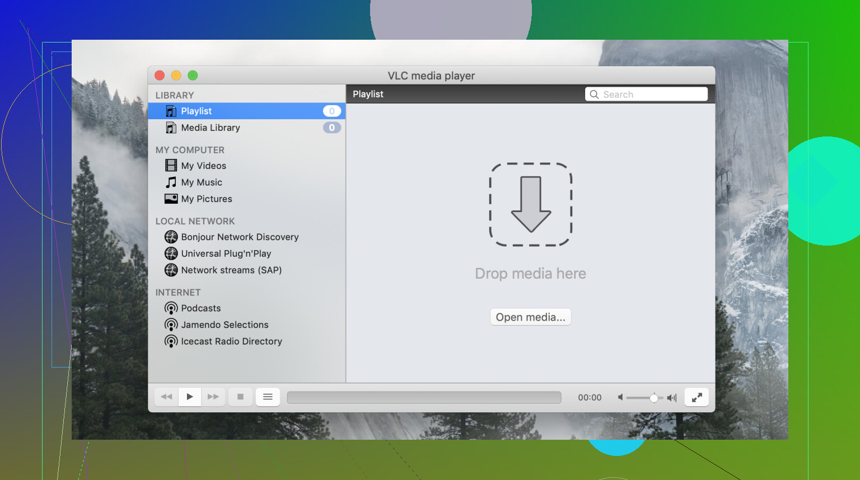Set volume to maximum with loud speaker icon
860x480 pixels.
tap(672, 397)
